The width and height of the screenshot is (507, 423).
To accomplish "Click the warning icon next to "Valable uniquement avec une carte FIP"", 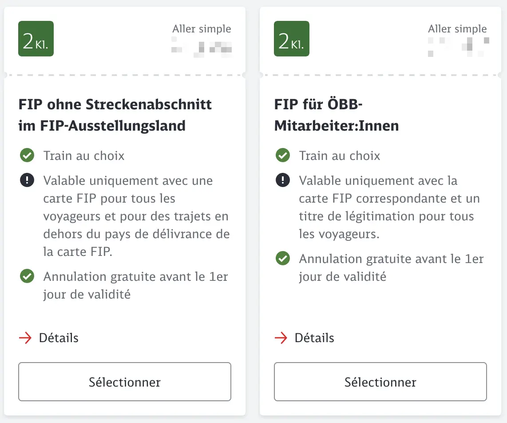I will pyautogui.click(x=27, y=181).
